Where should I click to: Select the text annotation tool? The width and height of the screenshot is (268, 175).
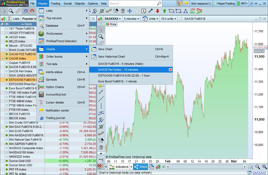144,11
